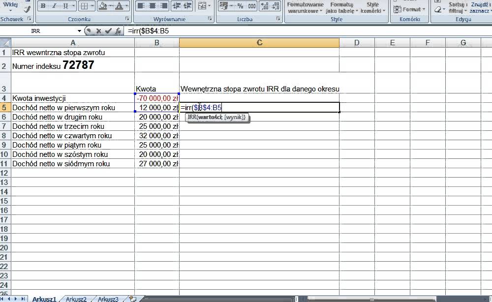Switch to Arkusz3 sheet tab
The height and width of the screenshot is (302, 492).
tap(108, 299)
